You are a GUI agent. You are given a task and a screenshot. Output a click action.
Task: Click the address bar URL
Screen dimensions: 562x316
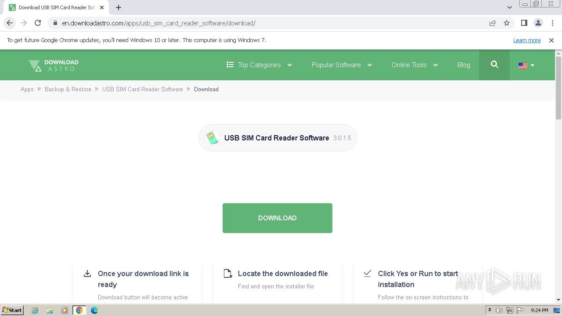click(159, 23)
